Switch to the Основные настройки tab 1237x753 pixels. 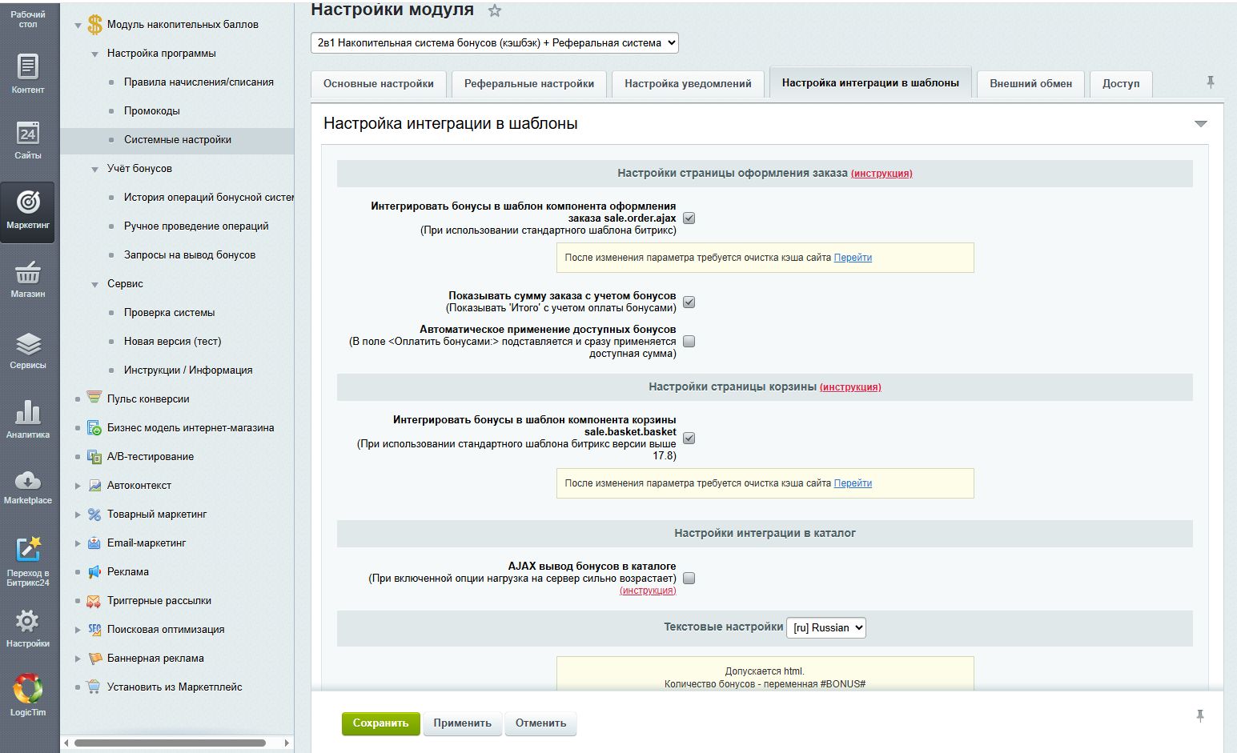pos(379,83)
